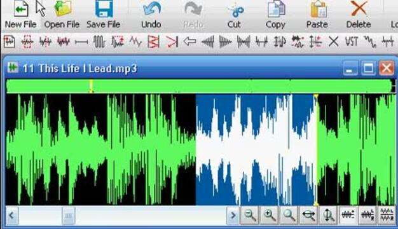Click the Save File floppy icon
This screenshot has height=229, width=398.
click(104, 9)
